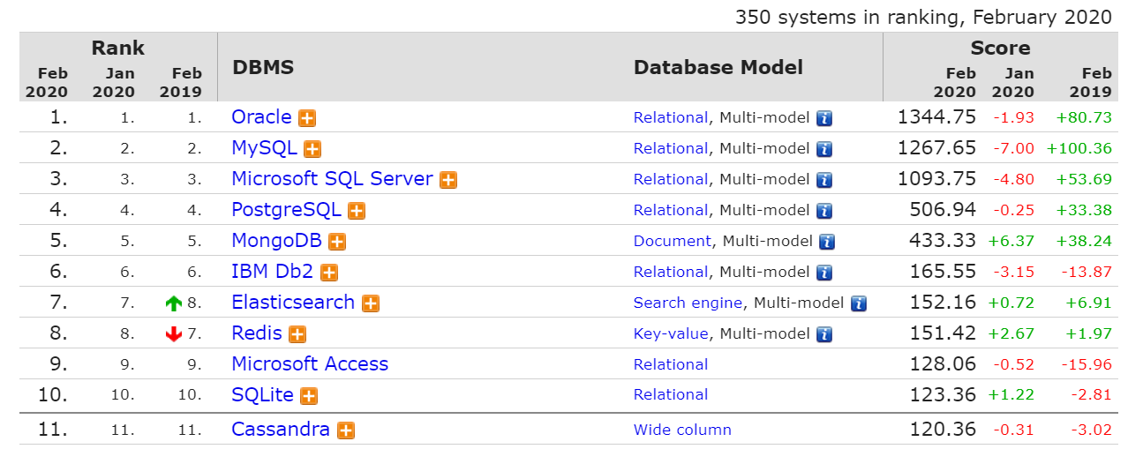Click the plus icon next to MongoDB

(337, 242)
